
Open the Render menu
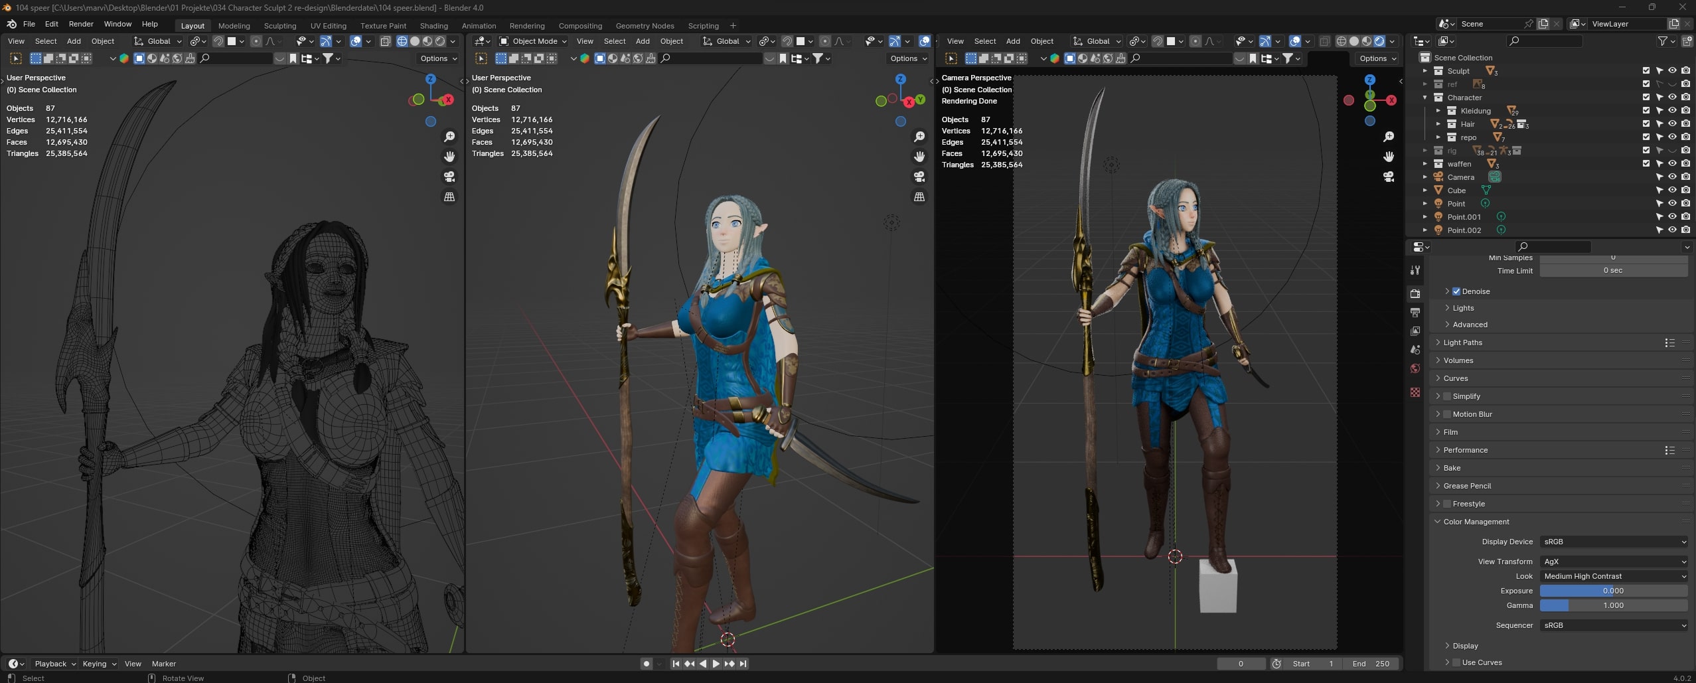pyautogui.click(x=81, y=24)
